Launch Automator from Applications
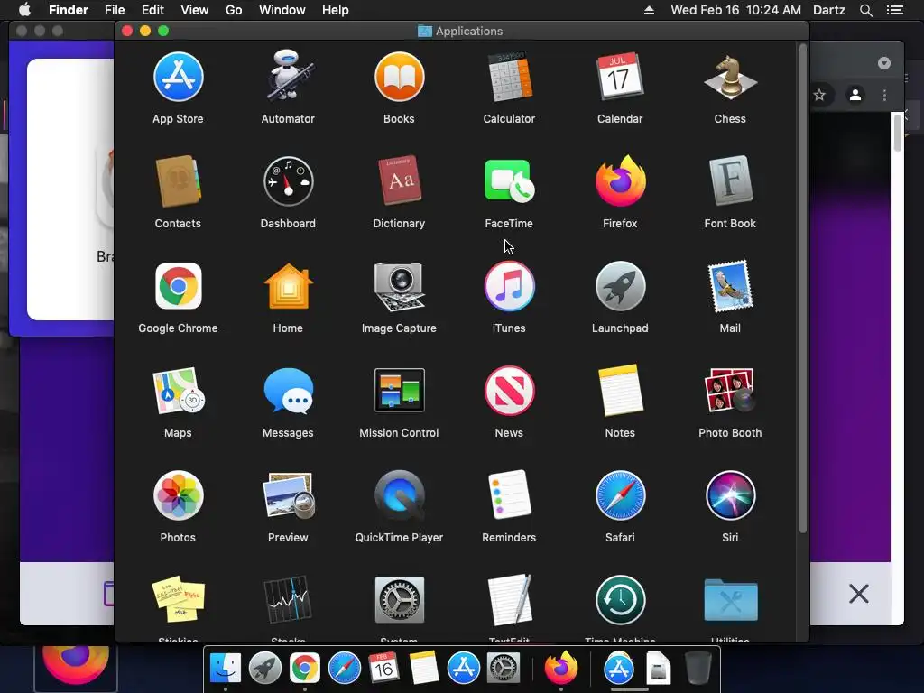This screenshot has width=924, height=693. [288, 76]
